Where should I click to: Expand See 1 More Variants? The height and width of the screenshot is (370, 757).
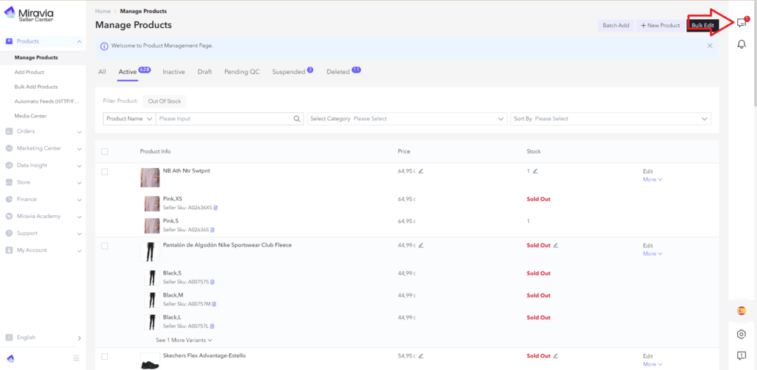point(184,341)
